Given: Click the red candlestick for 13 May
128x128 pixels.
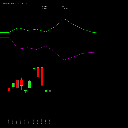Looking at the screenshot, I should [x=22, y=83].
